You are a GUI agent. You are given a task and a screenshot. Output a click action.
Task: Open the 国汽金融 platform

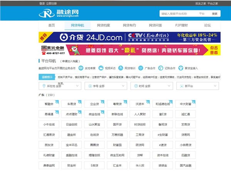point(186,165)
